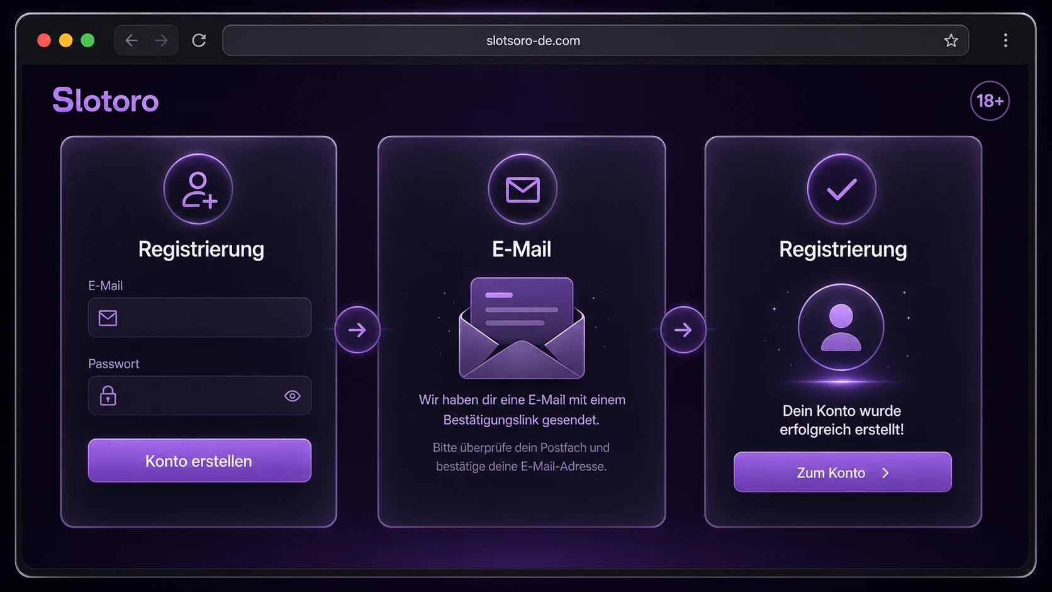Click the chevron on the Zum Konto button

(885, 472)
